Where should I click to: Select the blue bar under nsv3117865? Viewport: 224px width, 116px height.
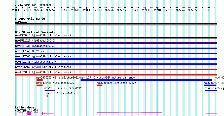116,54
